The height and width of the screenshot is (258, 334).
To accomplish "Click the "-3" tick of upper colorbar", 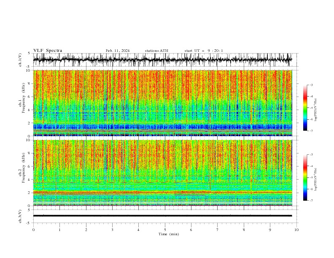I will click(x=311, y=85).
